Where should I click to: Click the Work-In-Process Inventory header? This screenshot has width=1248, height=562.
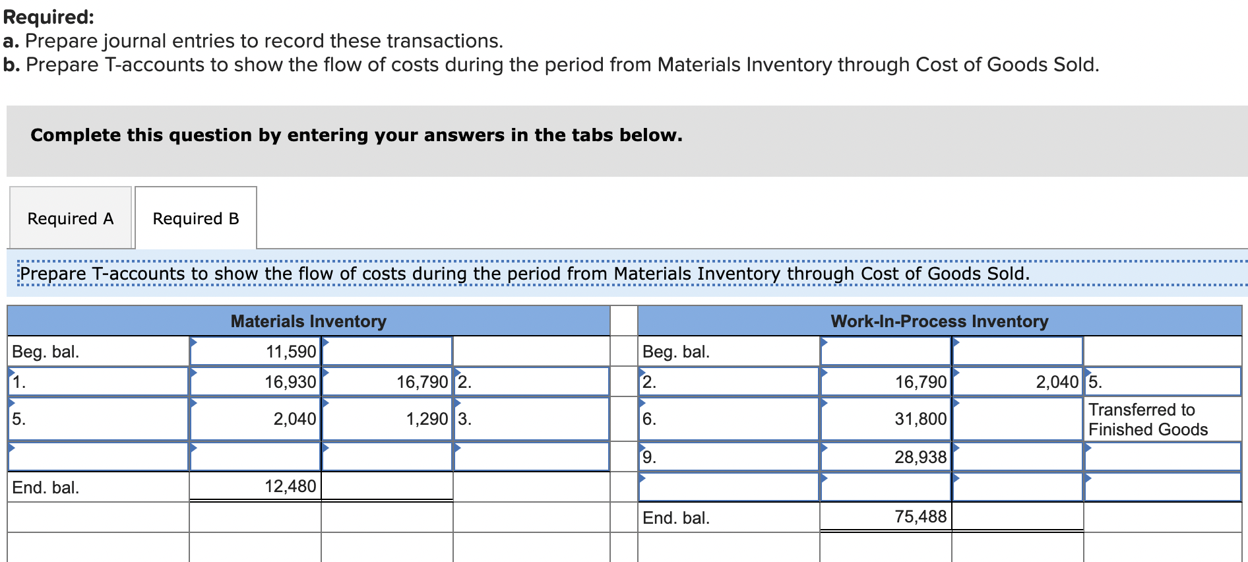(939, 321)
